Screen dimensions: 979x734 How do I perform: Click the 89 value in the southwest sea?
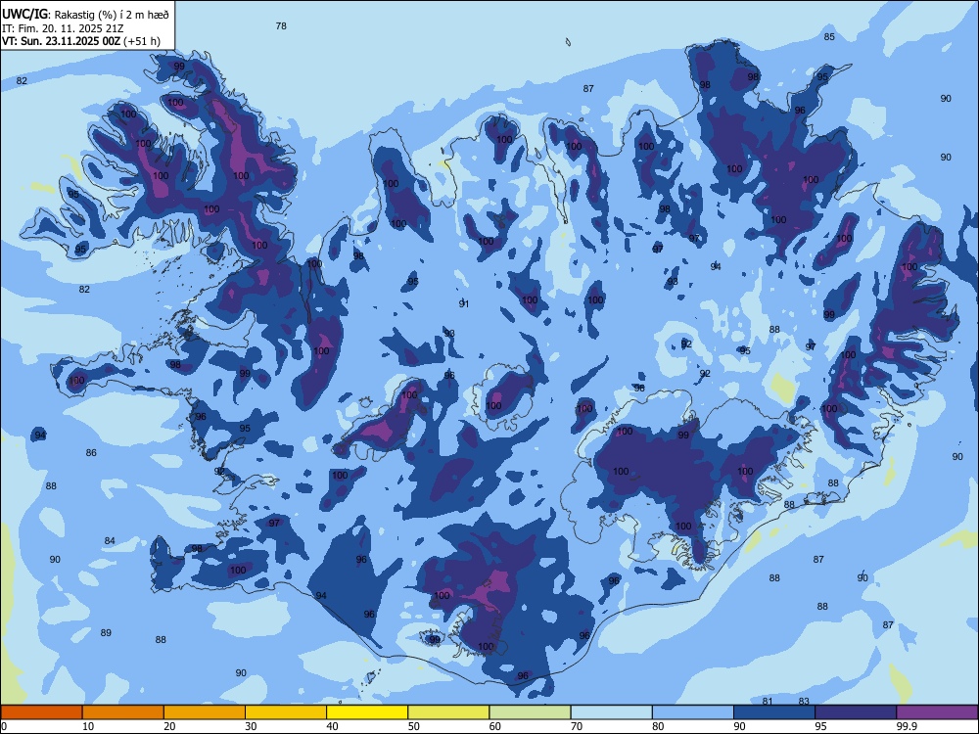point(106,633)
